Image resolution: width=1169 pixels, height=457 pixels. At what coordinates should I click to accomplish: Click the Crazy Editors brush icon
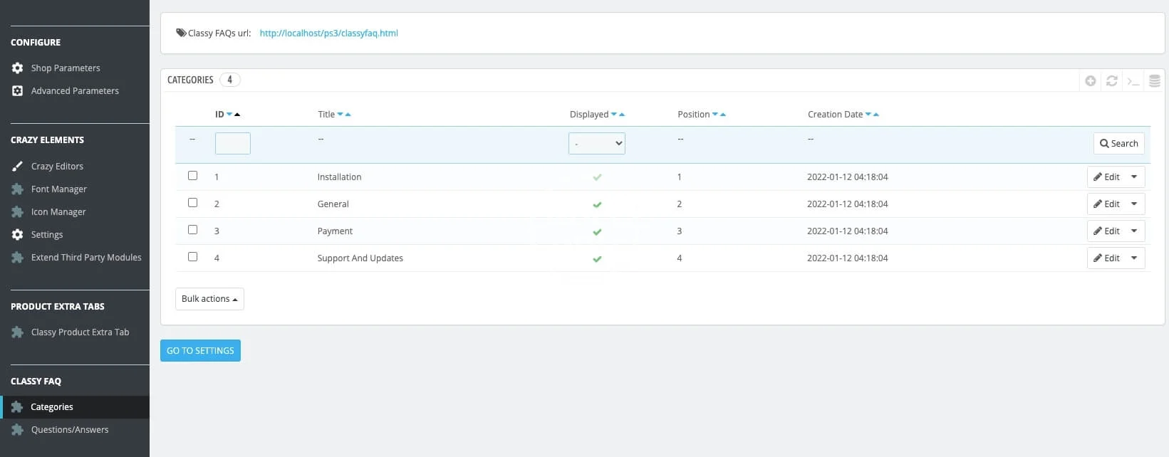[x=18, y=166]
